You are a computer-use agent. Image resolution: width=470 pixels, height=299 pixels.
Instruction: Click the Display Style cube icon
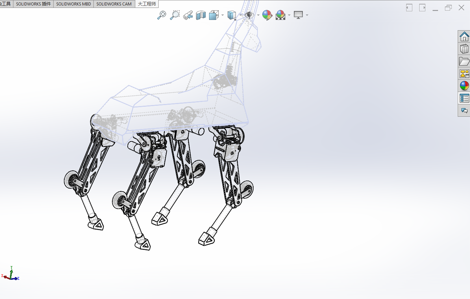232,15
